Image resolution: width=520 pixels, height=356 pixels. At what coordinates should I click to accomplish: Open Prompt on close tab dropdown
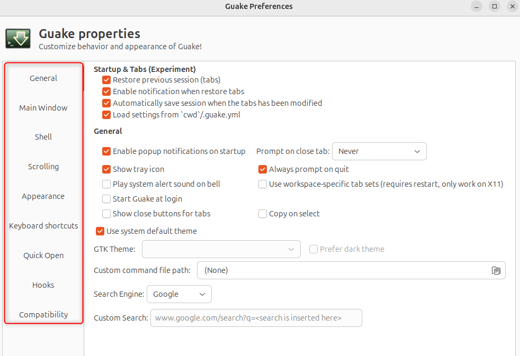tap(379, 151)
